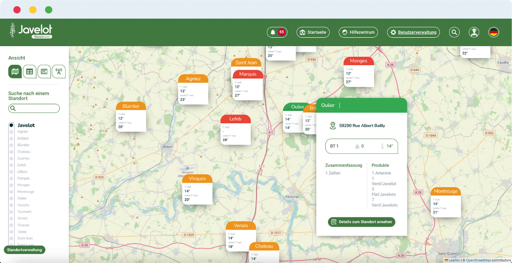Open the red Marquis site card on map

[248, 85]
